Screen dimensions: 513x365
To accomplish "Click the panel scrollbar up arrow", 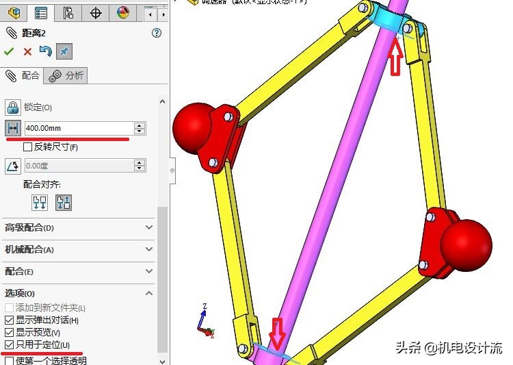I will tap(162, 101).
